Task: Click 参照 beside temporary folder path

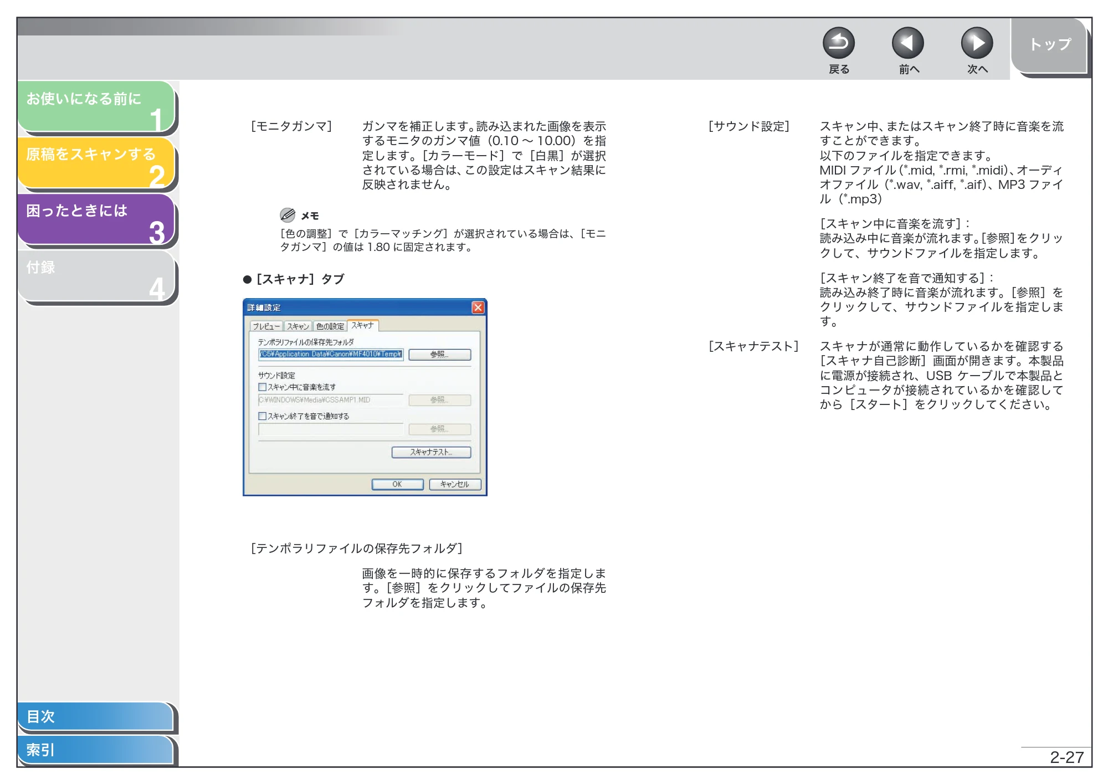Action: click(x=440, y=355)
